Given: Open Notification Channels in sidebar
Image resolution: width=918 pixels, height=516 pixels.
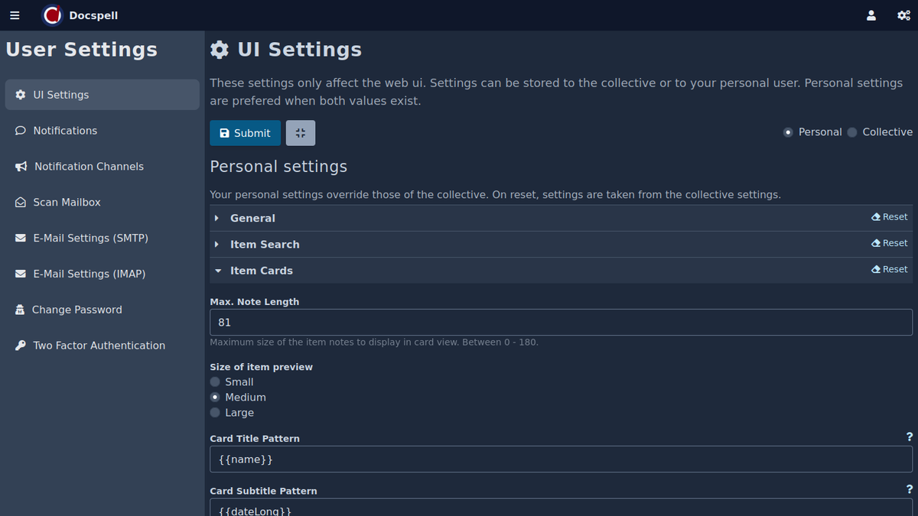Looking at the screenshot, I should (88, 167).
